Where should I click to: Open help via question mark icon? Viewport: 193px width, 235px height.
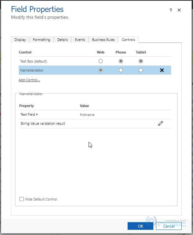point(171,10)
